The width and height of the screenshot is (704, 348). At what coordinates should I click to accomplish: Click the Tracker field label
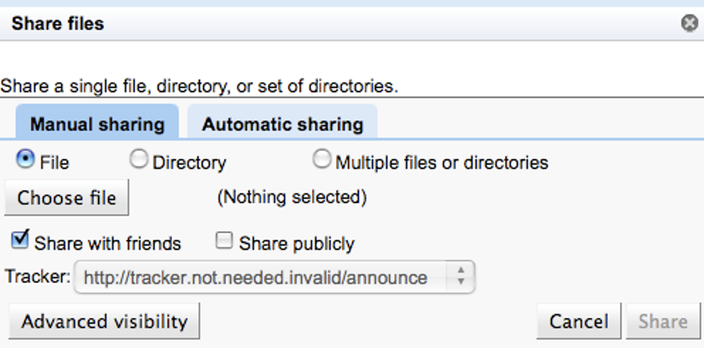click(37, 277)
